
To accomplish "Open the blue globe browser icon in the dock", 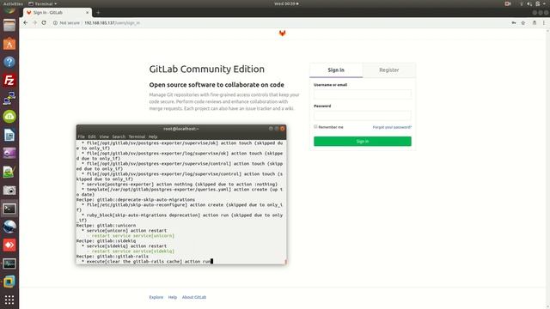I will (9, 227).
